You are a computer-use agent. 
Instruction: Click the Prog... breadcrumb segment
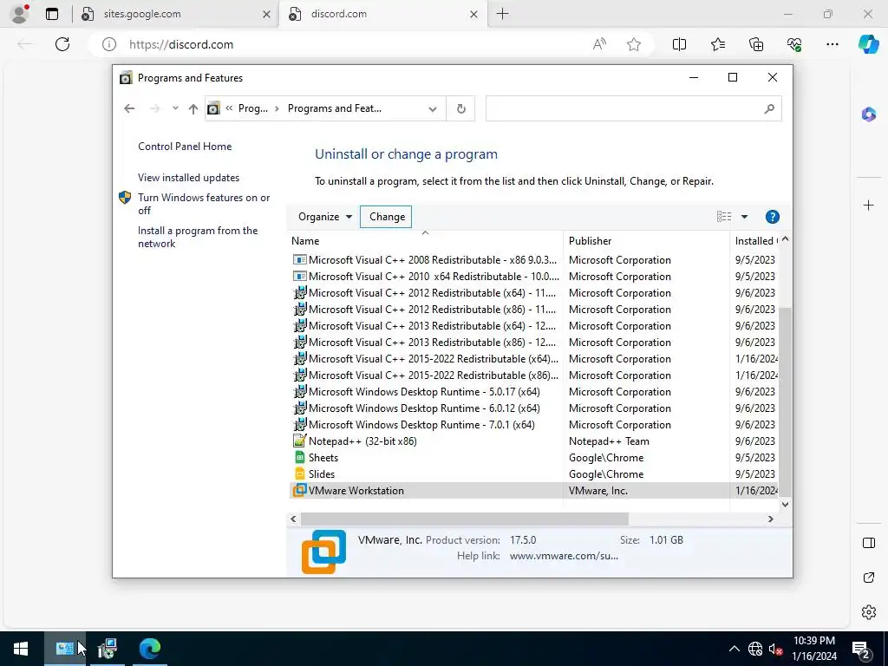[252, 108]
